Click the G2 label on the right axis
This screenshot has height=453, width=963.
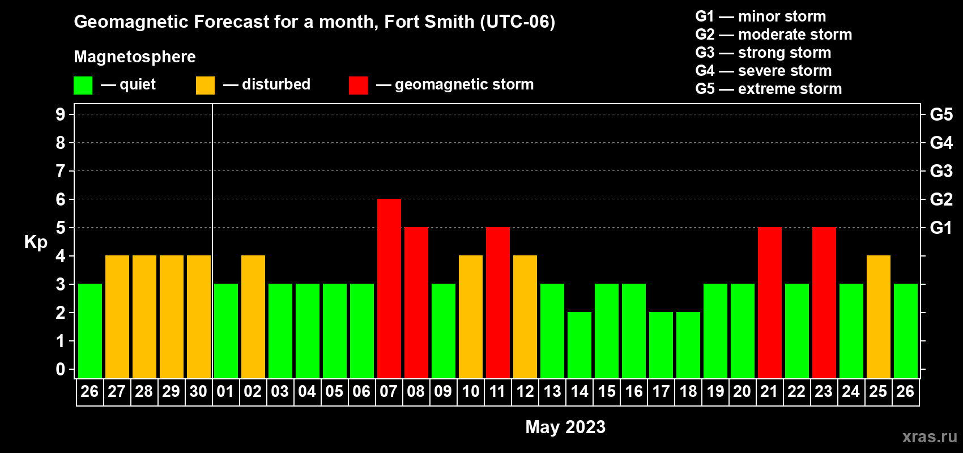[941, 199]
